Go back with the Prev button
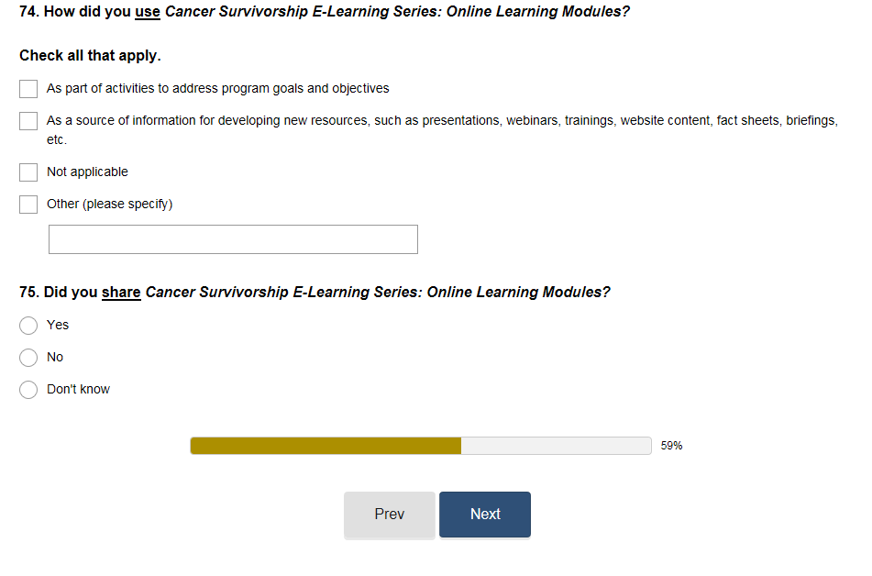Screen dimensions: 872x576 coord(390,515)
